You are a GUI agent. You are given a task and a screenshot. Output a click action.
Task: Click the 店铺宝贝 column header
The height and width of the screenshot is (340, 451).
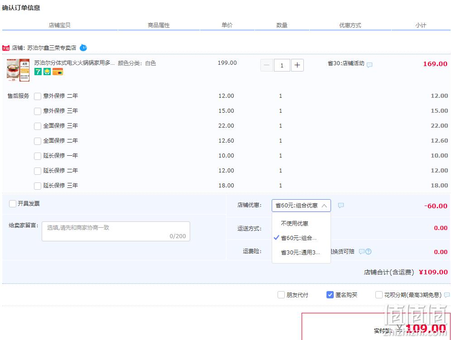[59, 25]
